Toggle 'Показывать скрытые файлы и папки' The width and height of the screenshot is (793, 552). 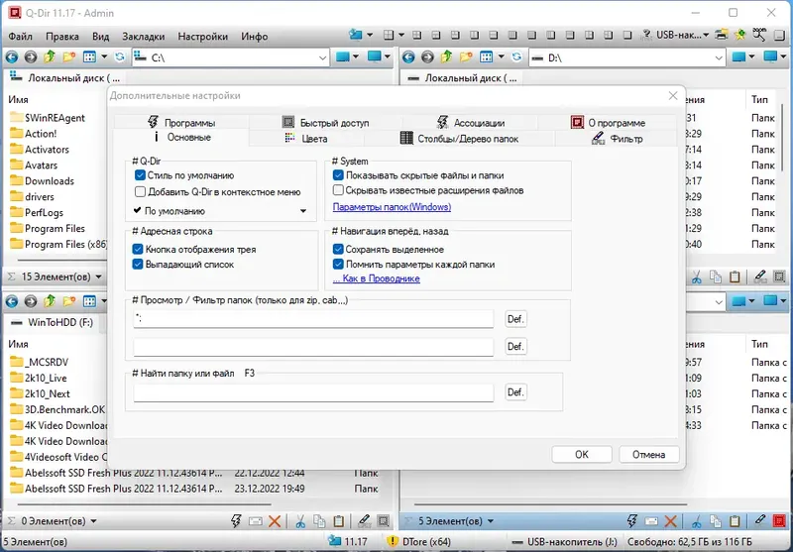(x=338, y=175)
